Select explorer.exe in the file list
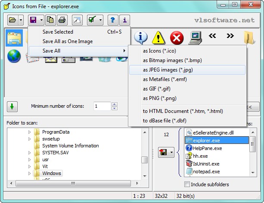264x203 pixels. pos(217,141)
